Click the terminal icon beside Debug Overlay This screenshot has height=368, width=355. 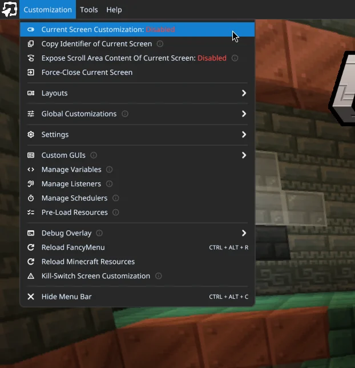31,233
